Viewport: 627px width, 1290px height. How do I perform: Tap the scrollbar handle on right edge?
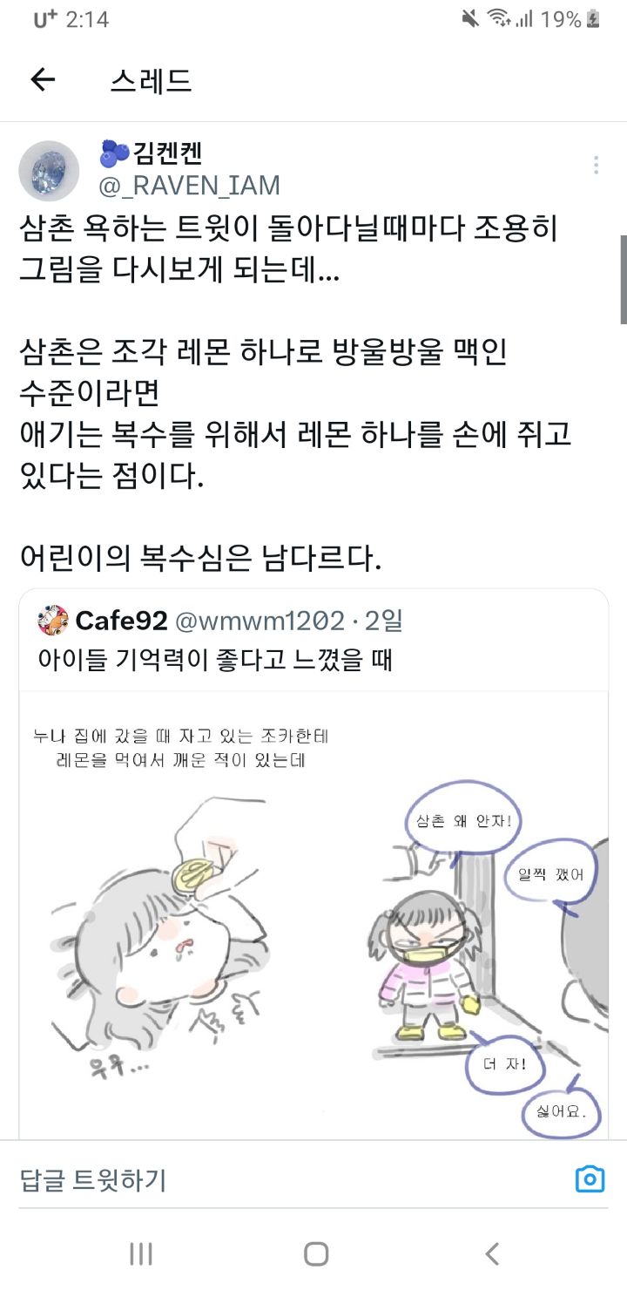(624, 279)
